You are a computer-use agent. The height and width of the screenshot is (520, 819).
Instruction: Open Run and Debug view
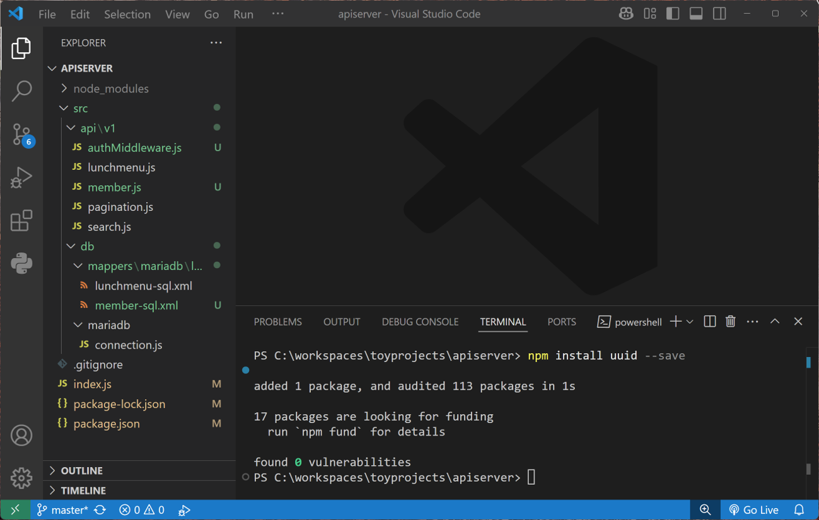21,178
